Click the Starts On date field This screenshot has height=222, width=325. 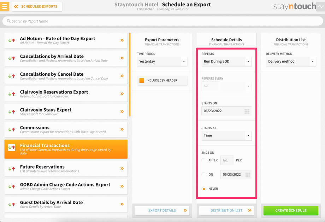(226, 111)
